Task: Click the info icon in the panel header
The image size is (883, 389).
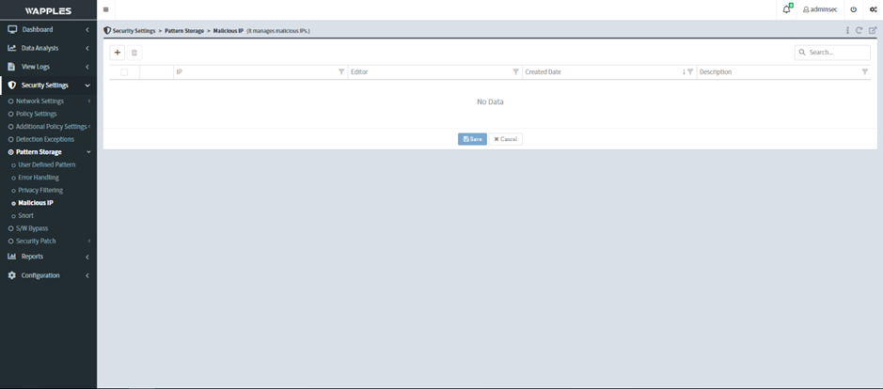Action: 847,30
